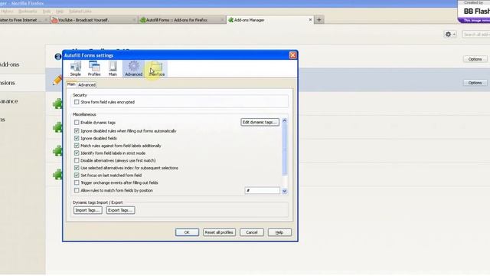Uncheck Ignore disabled rules when filling automatically
490x276 pixels.
click(x=77, y=131)
